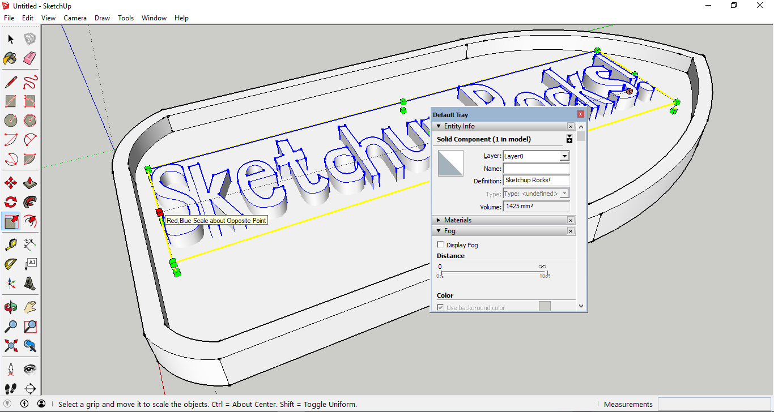The height and width of the screenshot is (412, 774).
Task: Pick the Paint Bucket tool
Action: pyautogui.click(x=11, y=58)
